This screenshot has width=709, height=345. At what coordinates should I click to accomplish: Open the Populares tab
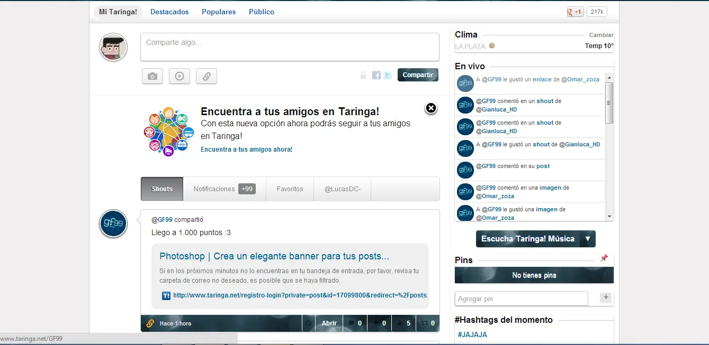pos(219,12)
